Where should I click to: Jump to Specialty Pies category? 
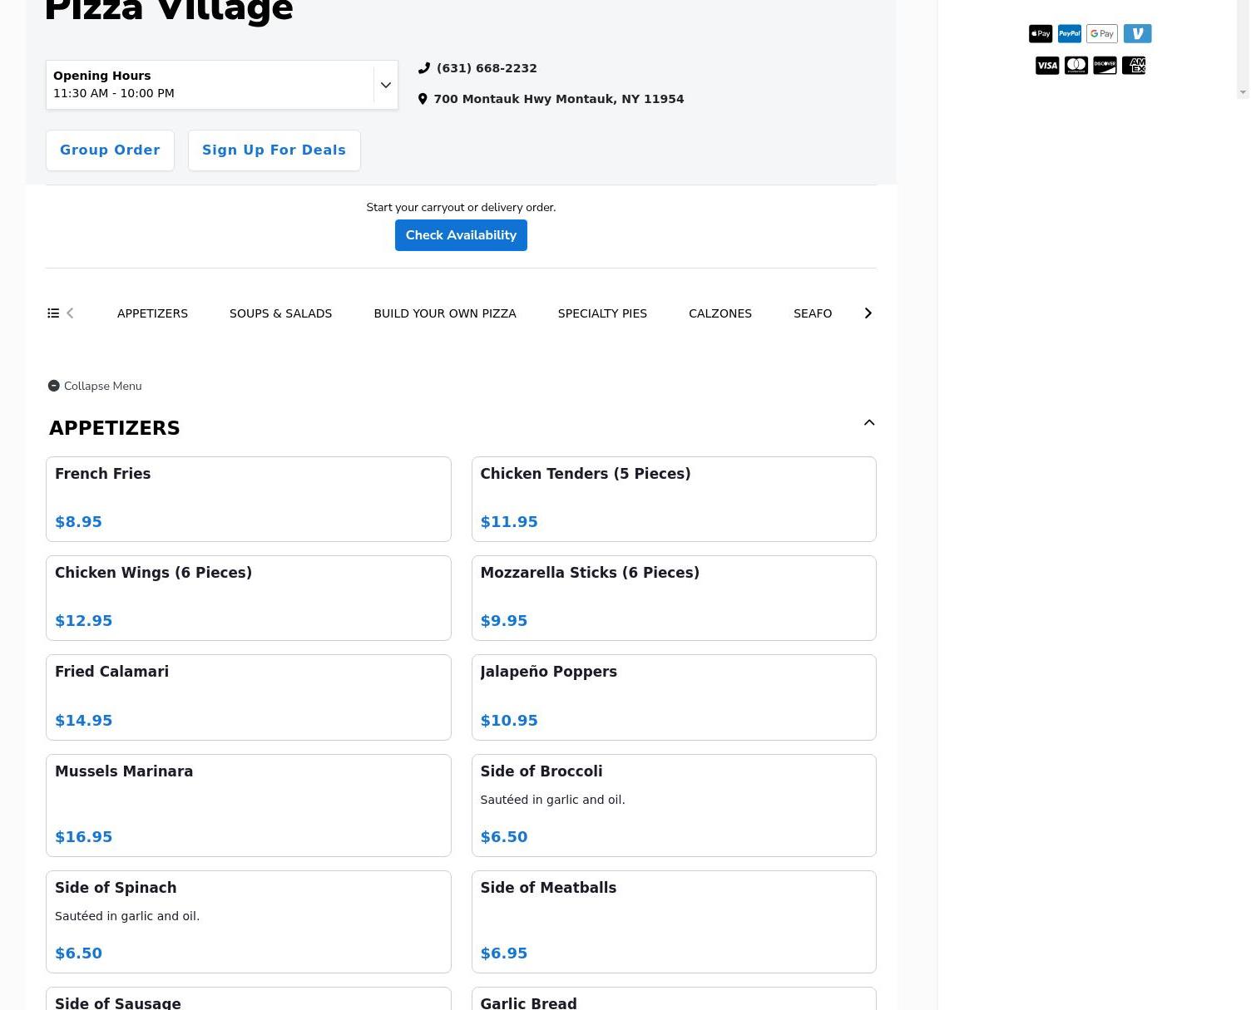coord(602,313)
